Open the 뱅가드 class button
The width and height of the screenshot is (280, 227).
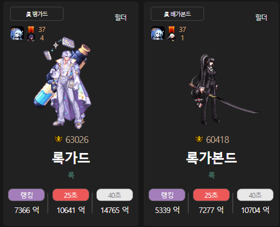click(x=37, y=14)
